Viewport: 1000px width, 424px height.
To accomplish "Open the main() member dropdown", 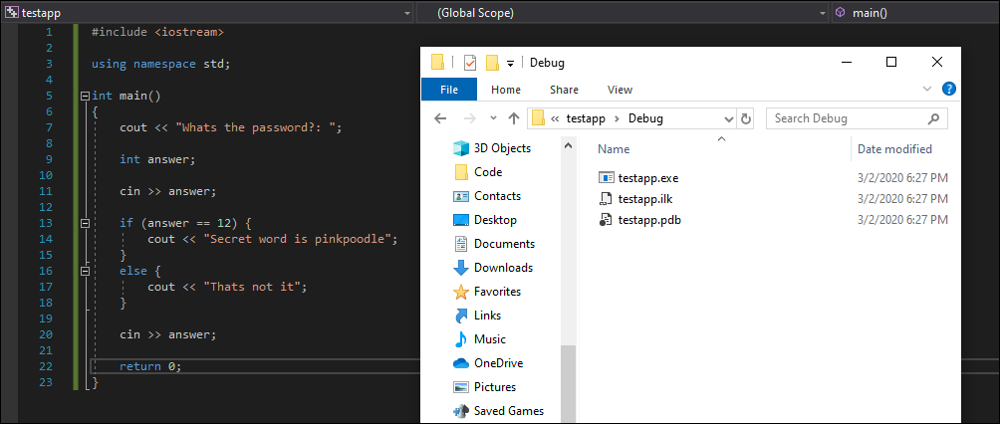I will click(x=915, y=13).
